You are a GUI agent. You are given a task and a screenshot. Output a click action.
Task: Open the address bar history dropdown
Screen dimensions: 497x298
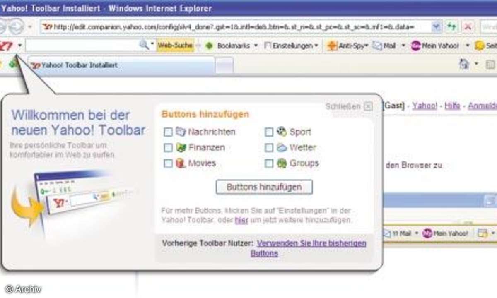437,27
